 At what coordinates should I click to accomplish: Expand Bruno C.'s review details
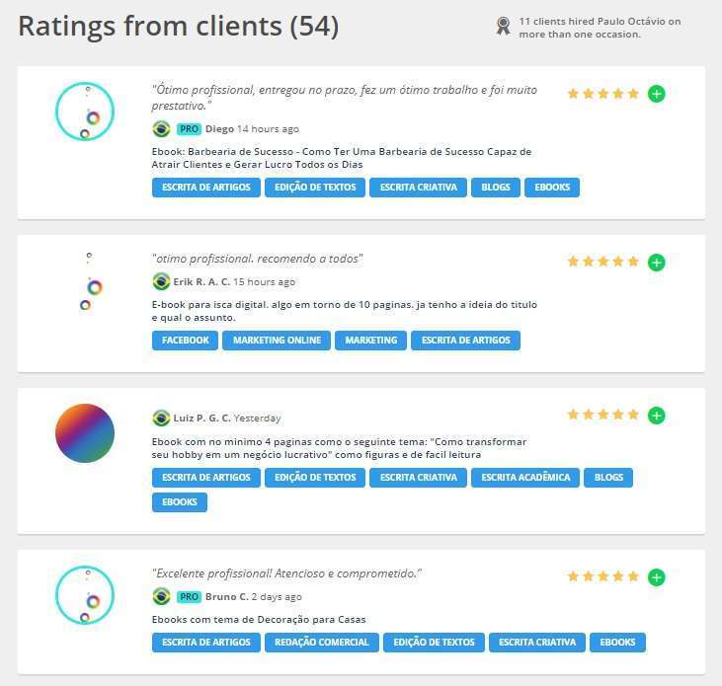(657, 577)
